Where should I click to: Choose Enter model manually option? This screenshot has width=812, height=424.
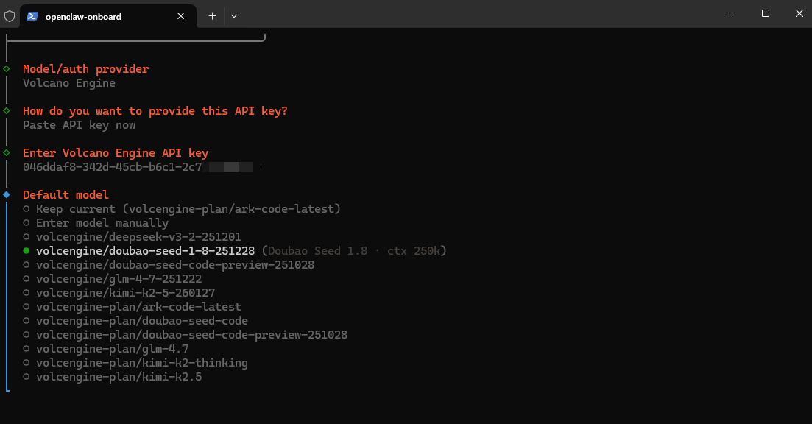102,223
